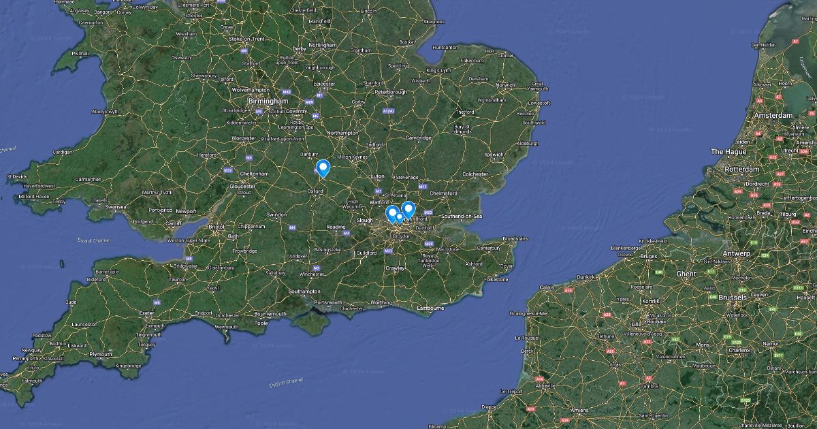Screen dimensions: 817x429
Task: Select the smallest pin in the London cluster
Action: [400, 218]
